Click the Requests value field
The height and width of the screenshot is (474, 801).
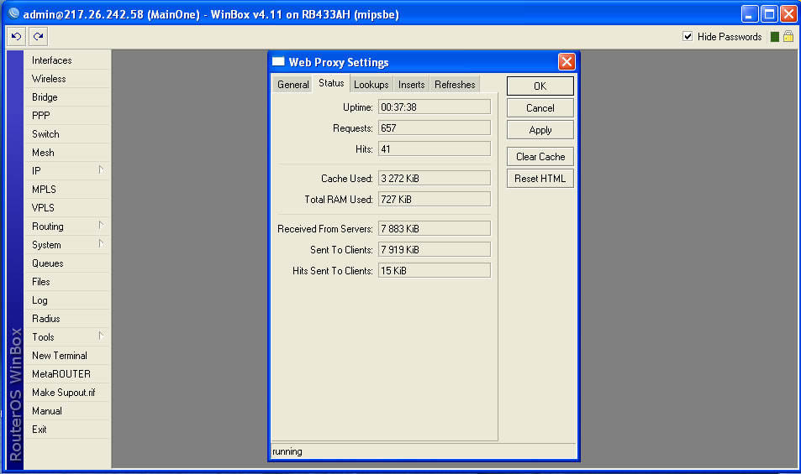click(x=435, y=128)
